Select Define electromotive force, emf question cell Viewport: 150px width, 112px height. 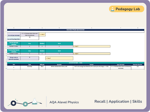[x=59, y=67]
